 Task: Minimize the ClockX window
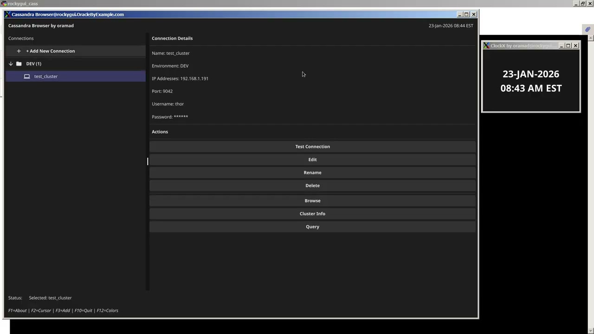(561, 45)
